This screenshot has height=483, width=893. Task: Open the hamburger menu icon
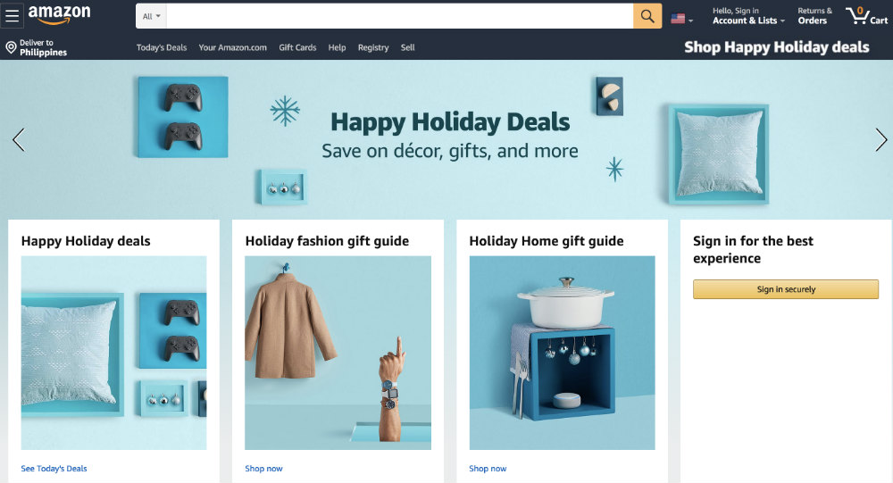(12, 16)
